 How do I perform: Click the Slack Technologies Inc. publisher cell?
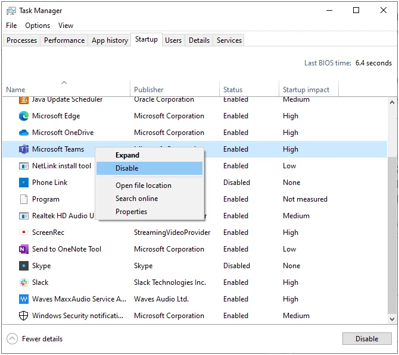coord(170,282)
